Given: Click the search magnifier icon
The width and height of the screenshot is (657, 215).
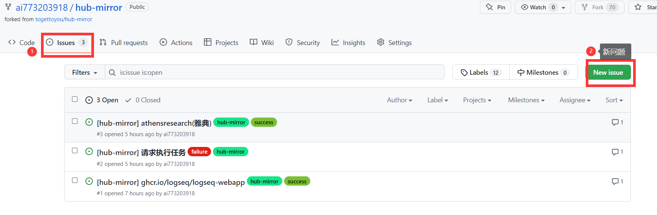Looking at the screenshot, I should [x=112, y=73].
